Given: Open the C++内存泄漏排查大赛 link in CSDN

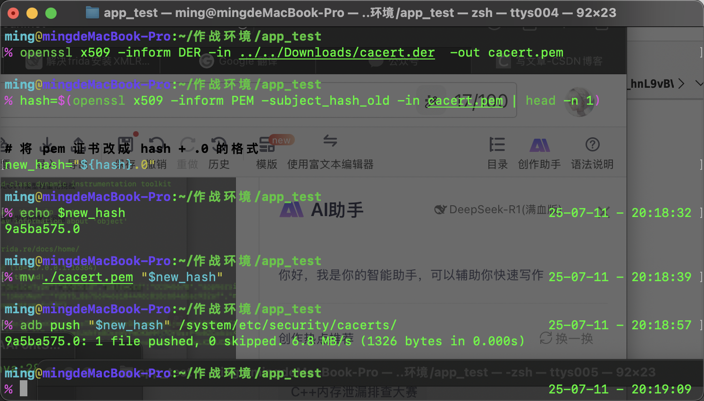Looking at the screenshot, I should tap(354, 392).
